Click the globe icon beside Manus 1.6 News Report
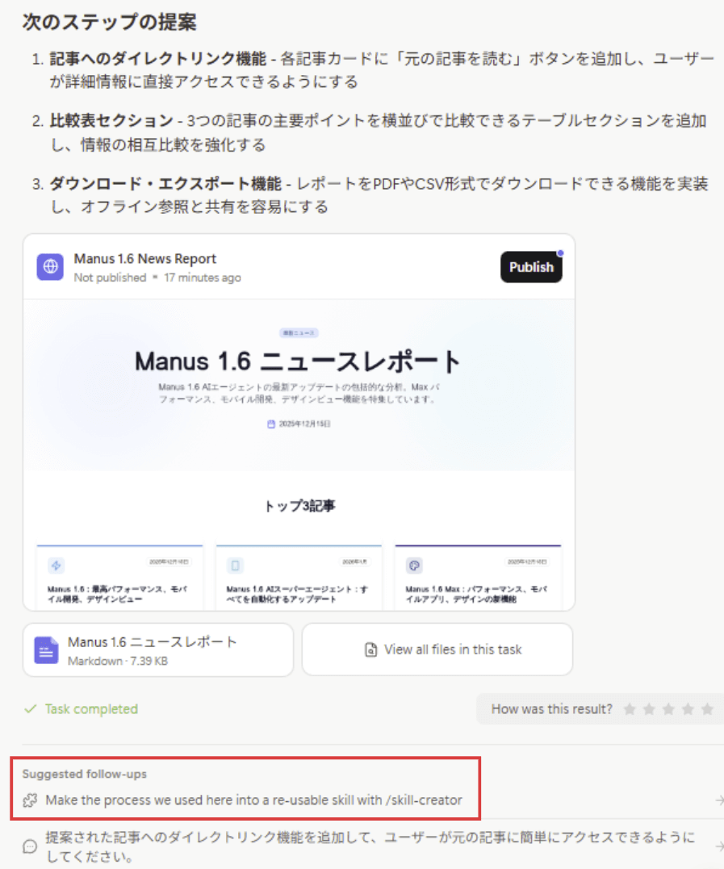 tap(50, 267)
